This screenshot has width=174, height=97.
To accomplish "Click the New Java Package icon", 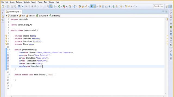I will [x=70, y=6].
